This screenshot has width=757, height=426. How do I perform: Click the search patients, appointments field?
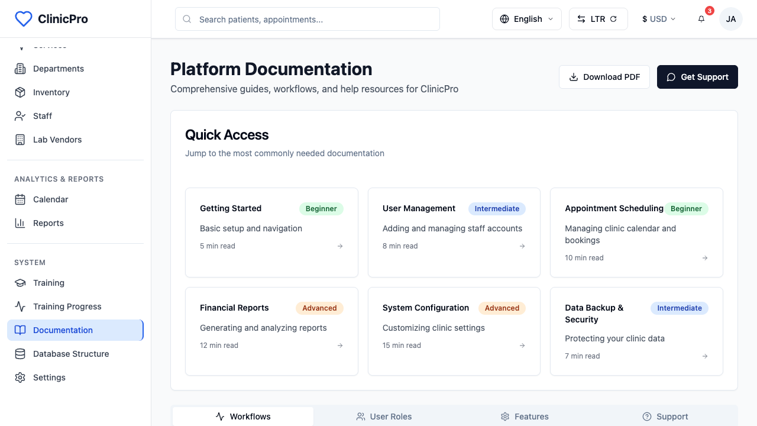[x=308, y=19]
